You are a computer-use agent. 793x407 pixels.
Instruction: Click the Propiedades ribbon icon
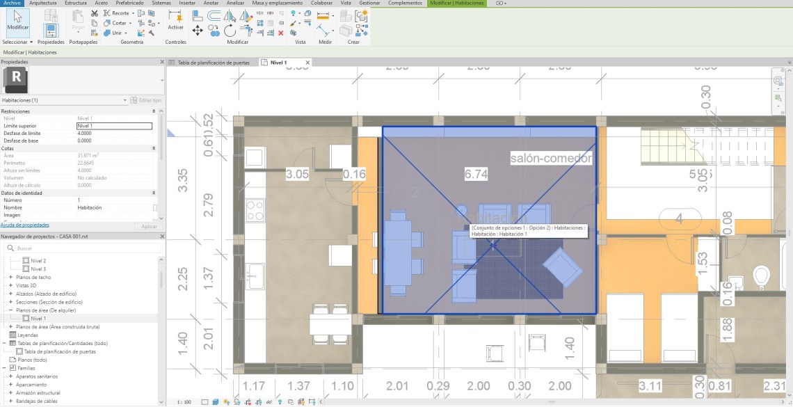[50, 29]
